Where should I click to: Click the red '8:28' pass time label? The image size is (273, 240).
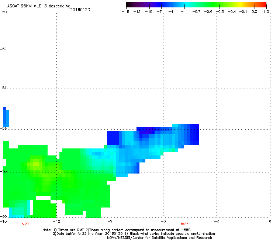coord(184,224)
